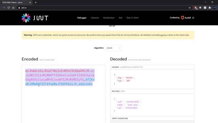The width and height of the screenshot is (218, 123).
Task: Open the Introduction nav item
Action: click(109, 18)
